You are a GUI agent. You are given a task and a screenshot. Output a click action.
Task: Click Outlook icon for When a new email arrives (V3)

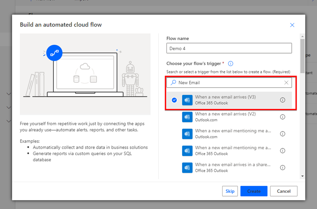[x=187, y=100]
